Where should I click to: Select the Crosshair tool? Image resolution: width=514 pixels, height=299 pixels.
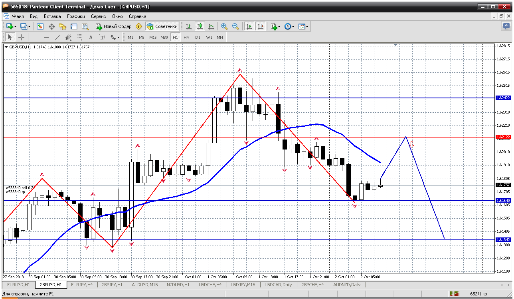pos(21,37)
